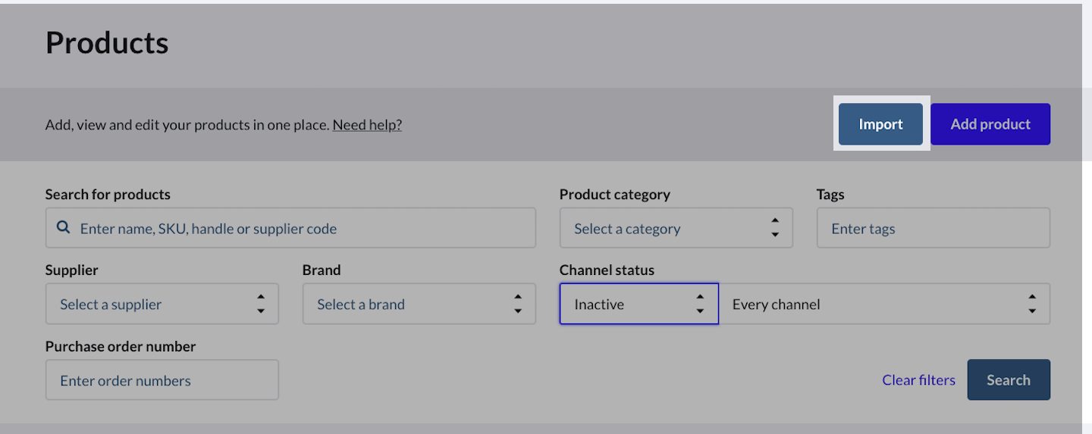Click the arrows icon beside Every channel
Viewport: 1092px width, 434px height.
coord(1032,304)
